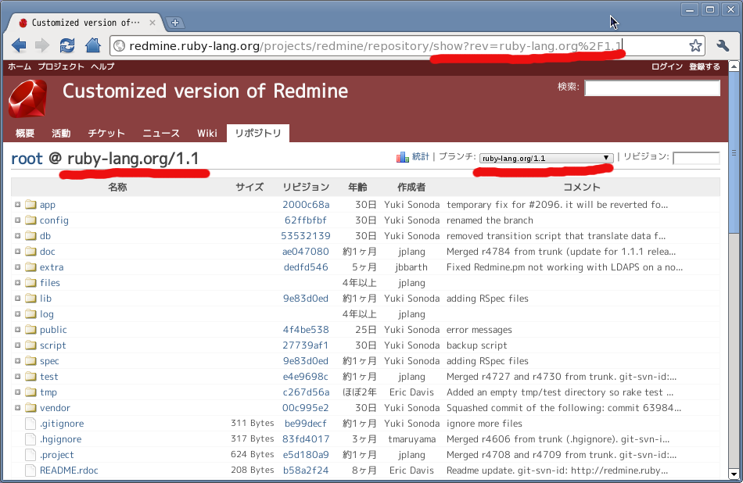Click the app folder icon
The image size is (743, 483).
(31, 204)
